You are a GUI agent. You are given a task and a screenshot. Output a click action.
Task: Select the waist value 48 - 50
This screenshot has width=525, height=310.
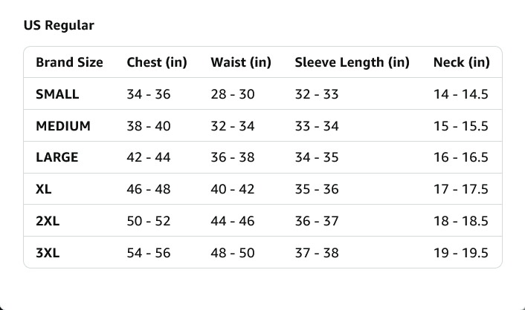233,253
